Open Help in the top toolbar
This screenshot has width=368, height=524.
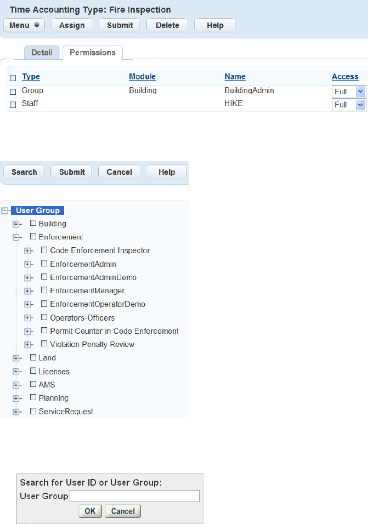pos(215,25)
